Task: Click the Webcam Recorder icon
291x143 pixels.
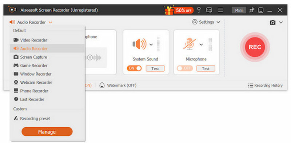Action: 16,82
